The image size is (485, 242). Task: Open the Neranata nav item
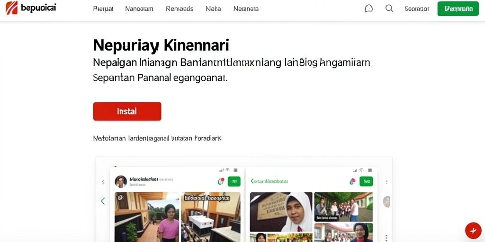click(x=246, y=9)
